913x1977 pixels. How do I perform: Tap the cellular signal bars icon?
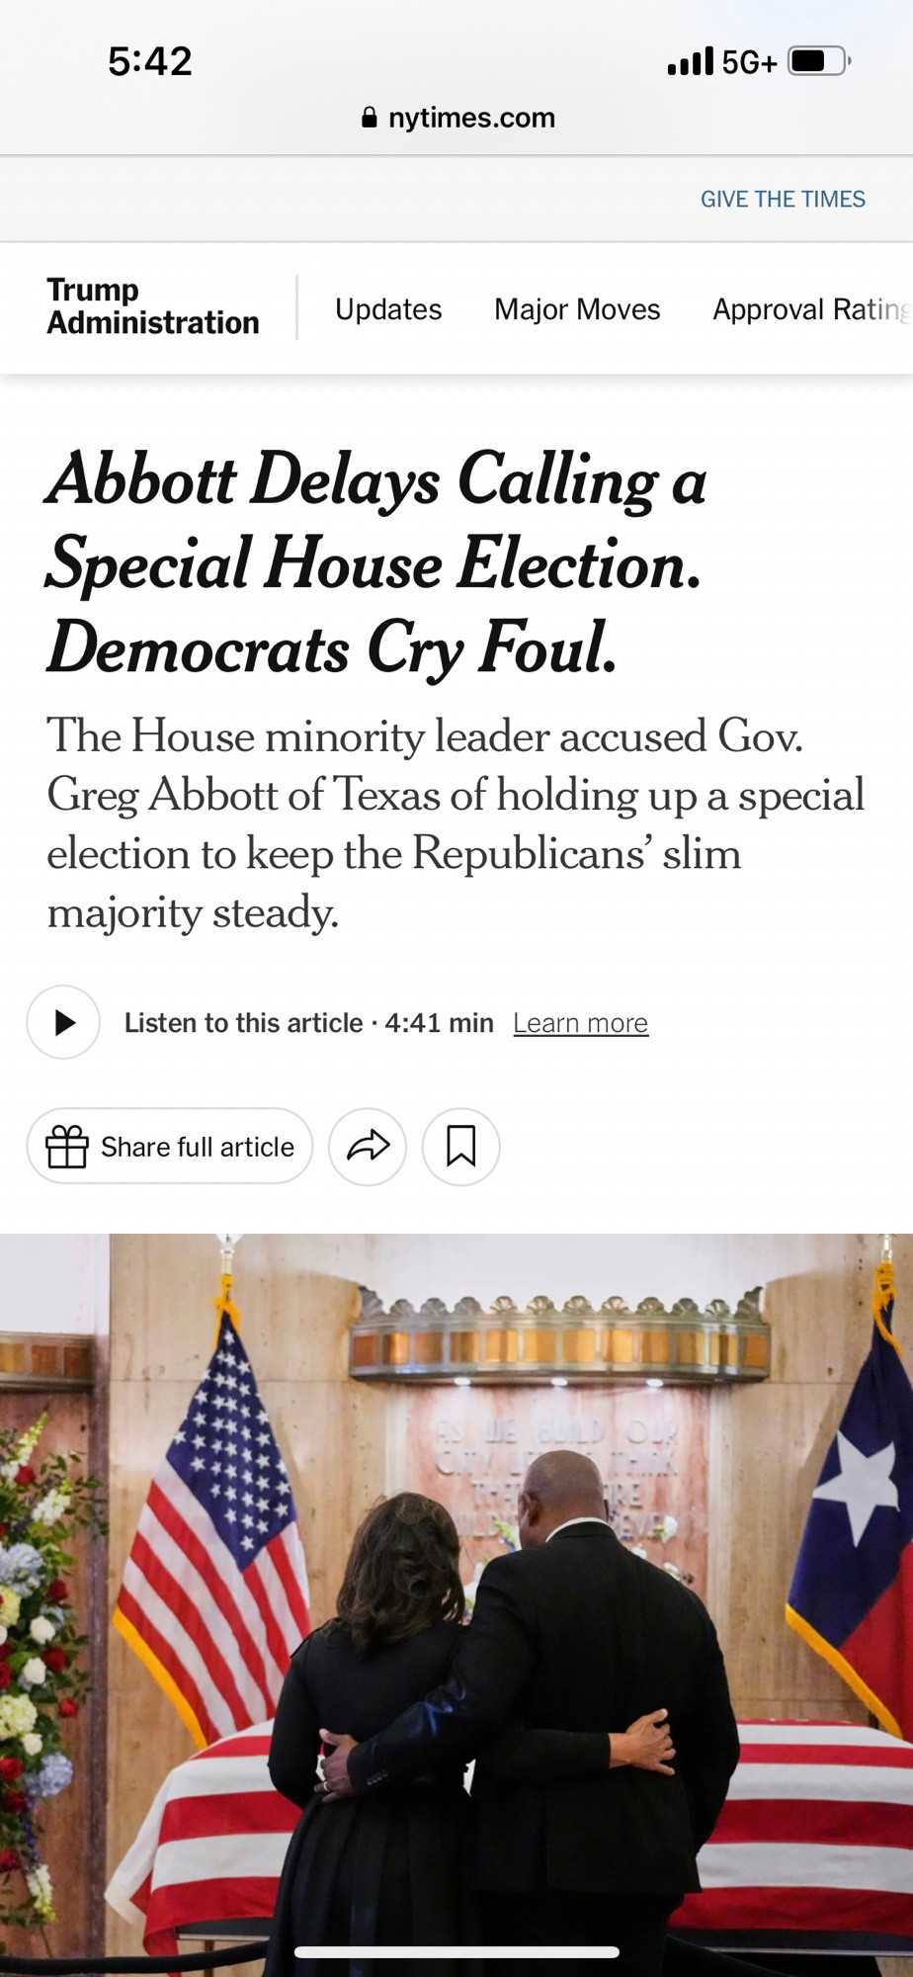[690, 61]
